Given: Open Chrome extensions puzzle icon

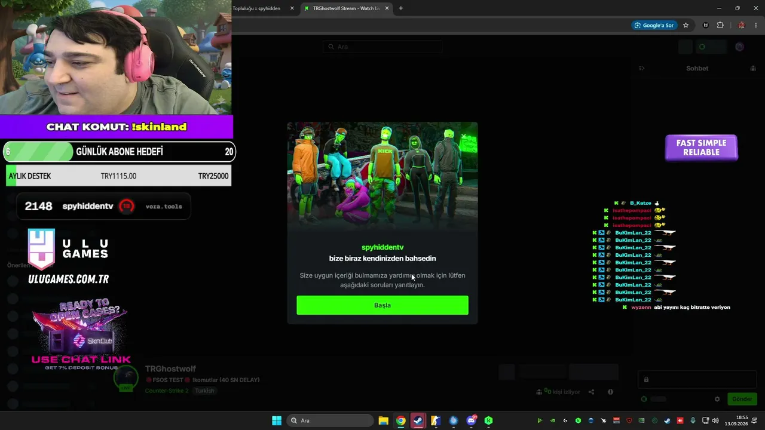Looking at the screenshot, I should (720, 25).
